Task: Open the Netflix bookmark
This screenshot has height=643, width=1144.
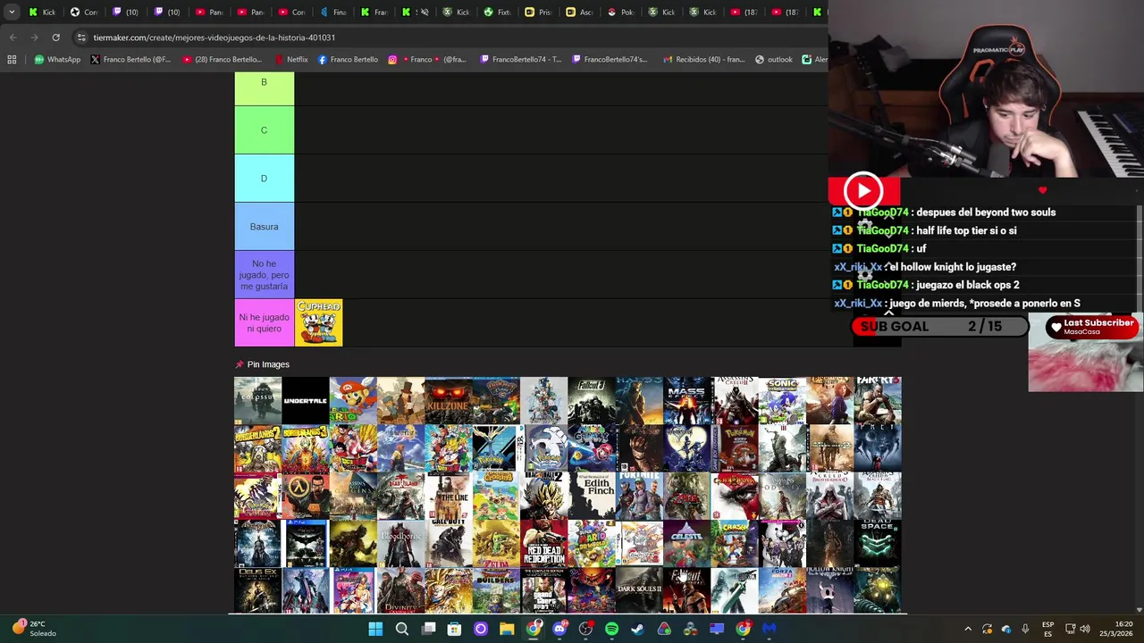Action: click(x=290, y=60)
